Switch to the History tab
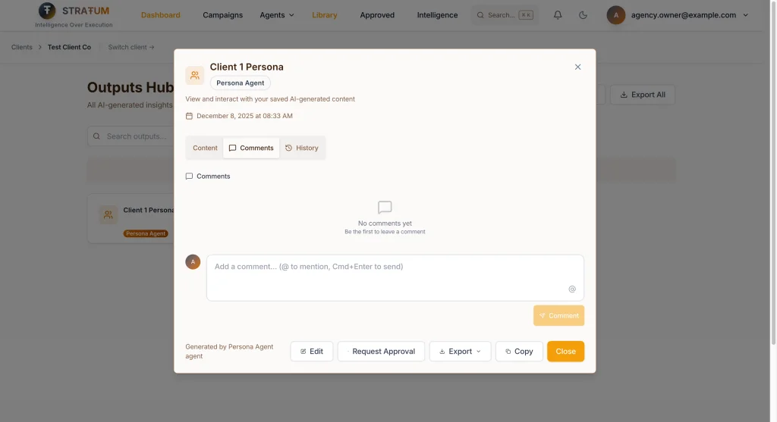This screenshot has width=777, height=422. point(302,148)
